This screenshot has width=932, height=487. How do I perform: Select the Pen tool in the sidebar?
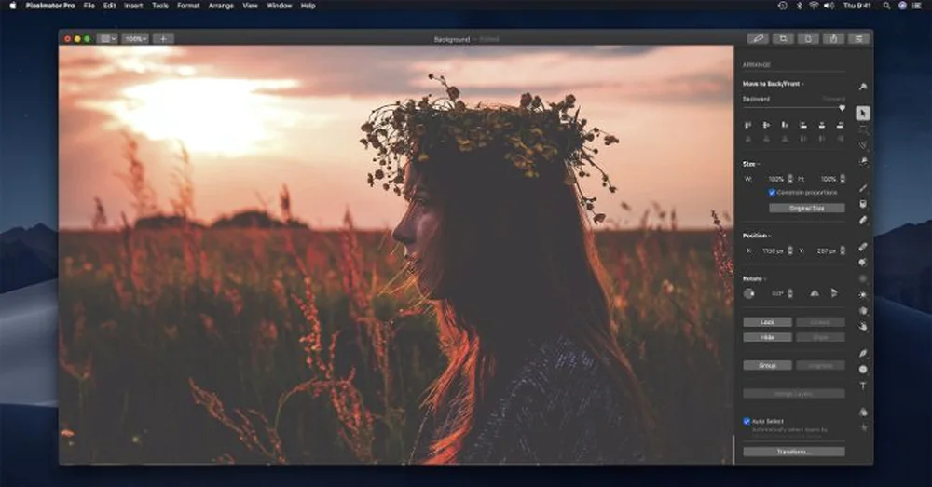[x=862, y=354]
